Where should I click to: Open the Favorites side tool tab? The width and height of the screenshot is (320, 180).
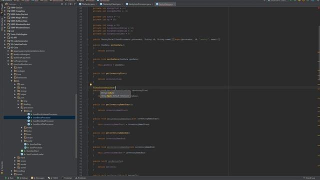pyautogui.click(x=2, y=167)
